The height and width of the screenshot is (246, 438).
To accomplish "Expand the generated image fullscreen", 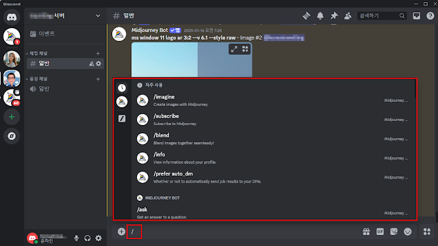I will click(x=234, y=49).
